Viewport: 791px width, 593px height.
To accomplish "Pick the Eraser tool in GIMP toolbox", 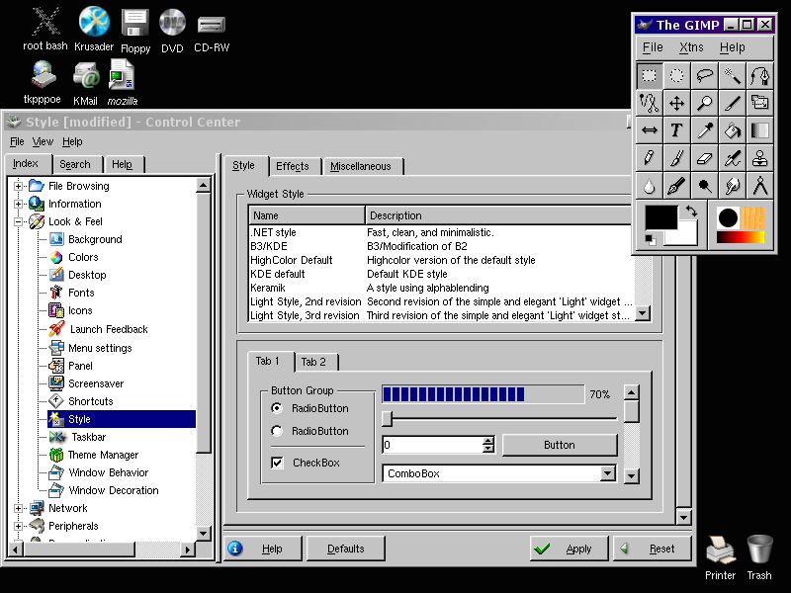I will click(x=704, y=157).
